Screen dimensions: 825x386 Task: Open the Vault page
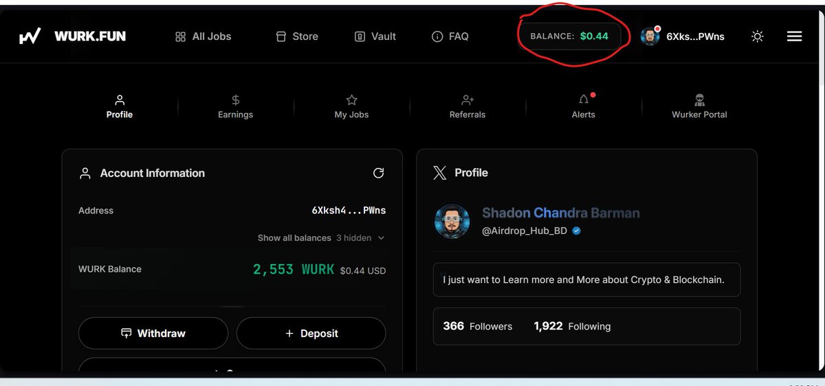(x=375, y=36)
